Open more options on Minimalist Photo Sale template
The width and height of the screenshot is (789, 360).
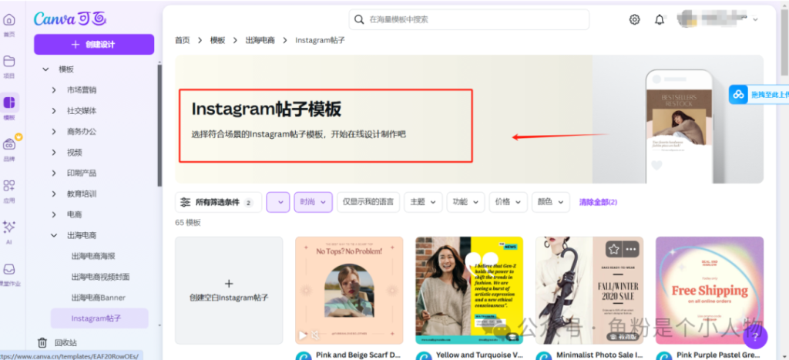[x=632, y=249]
